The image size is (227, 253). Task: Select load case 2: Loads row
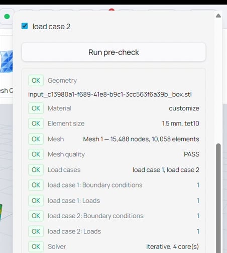114,231
